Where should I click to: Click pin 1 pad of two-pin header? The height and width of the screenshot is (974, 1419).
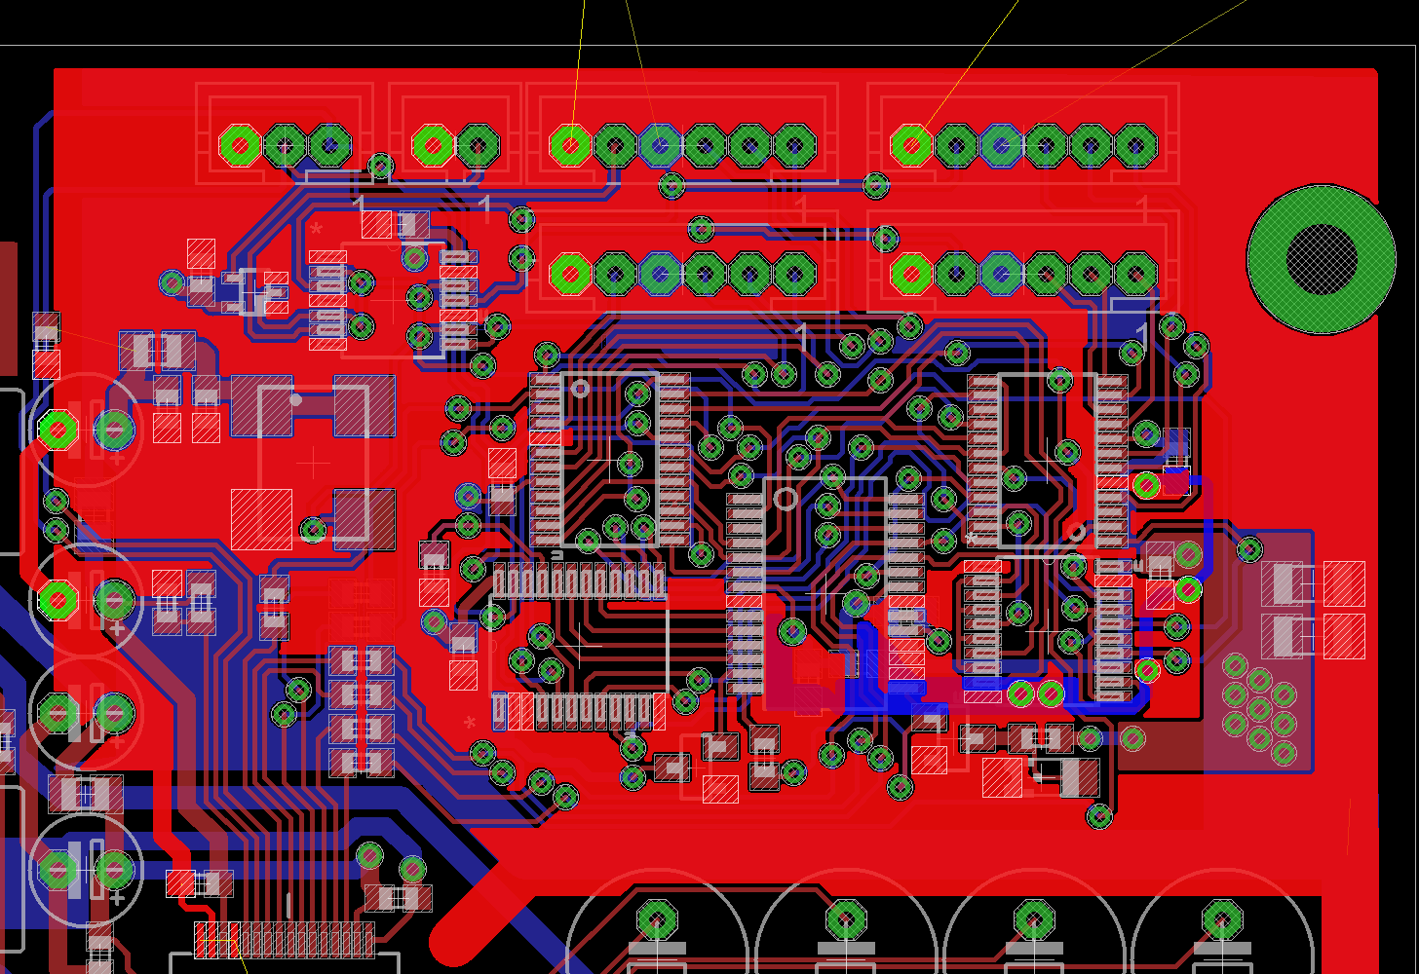433,145
